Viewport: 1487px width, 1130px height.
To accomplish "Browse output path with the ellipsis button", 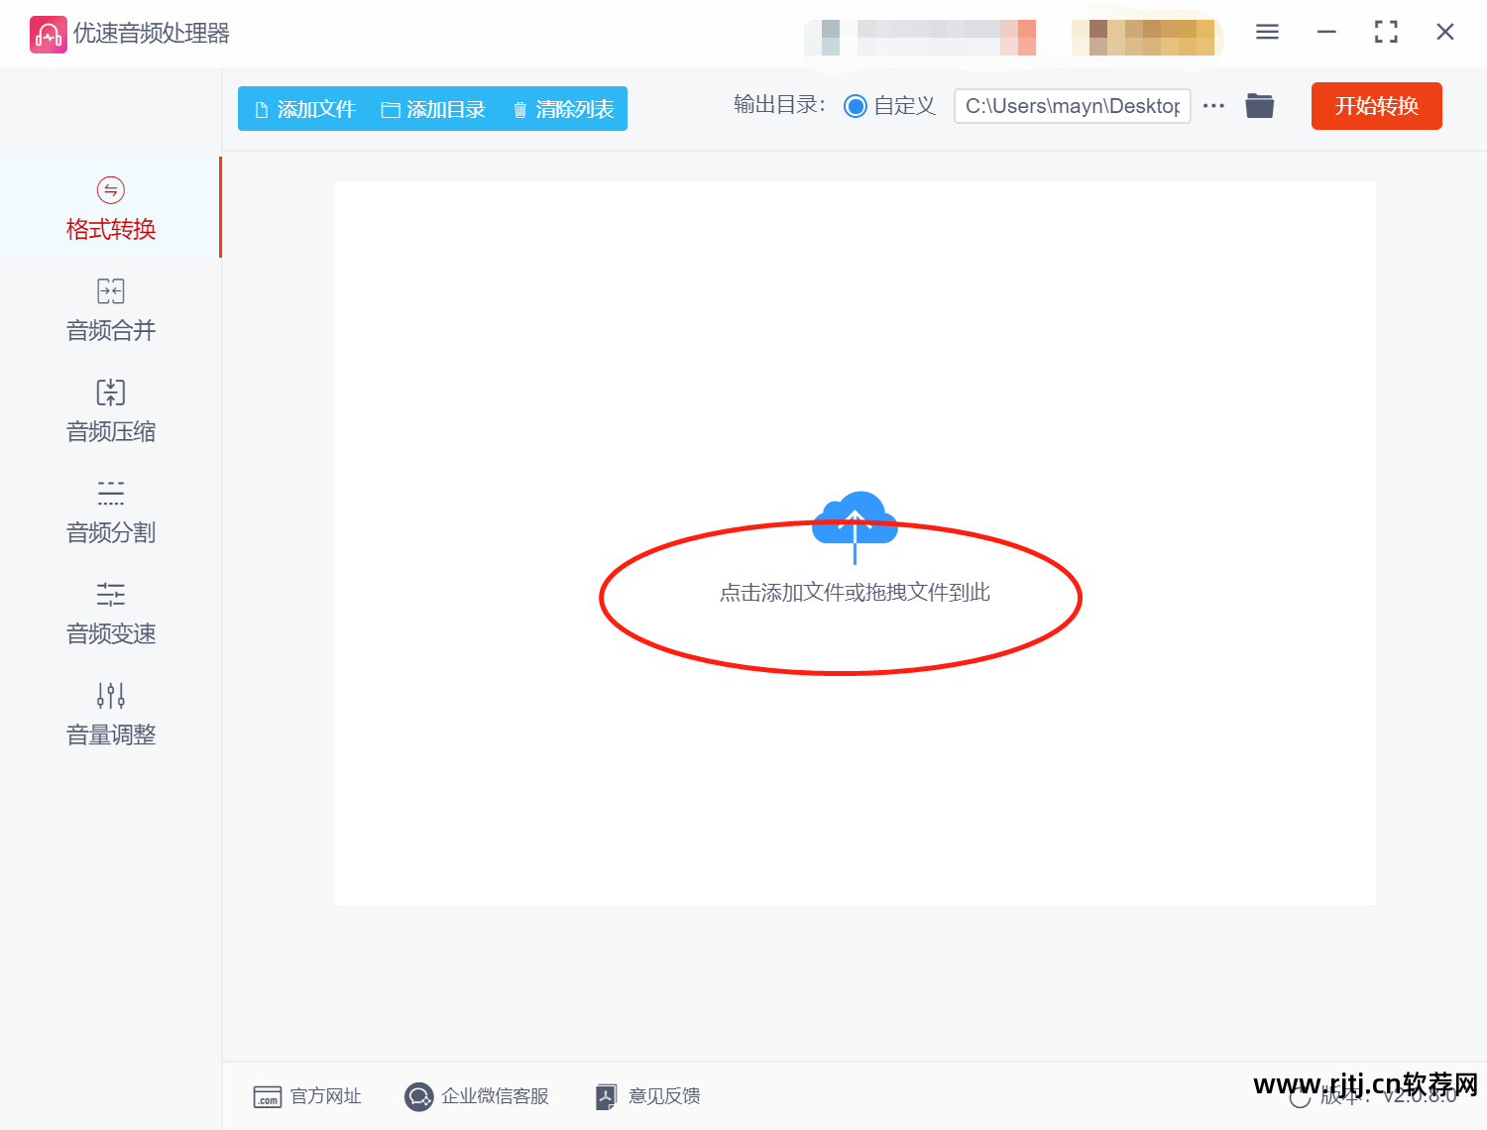I will tap(1213, 106).
